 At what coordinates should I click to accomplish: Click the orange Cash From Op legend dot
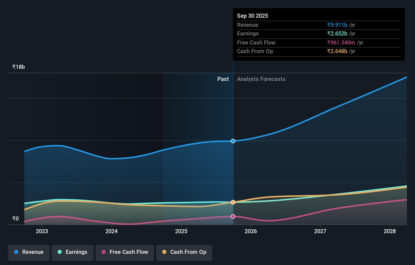tap(164, 252)
